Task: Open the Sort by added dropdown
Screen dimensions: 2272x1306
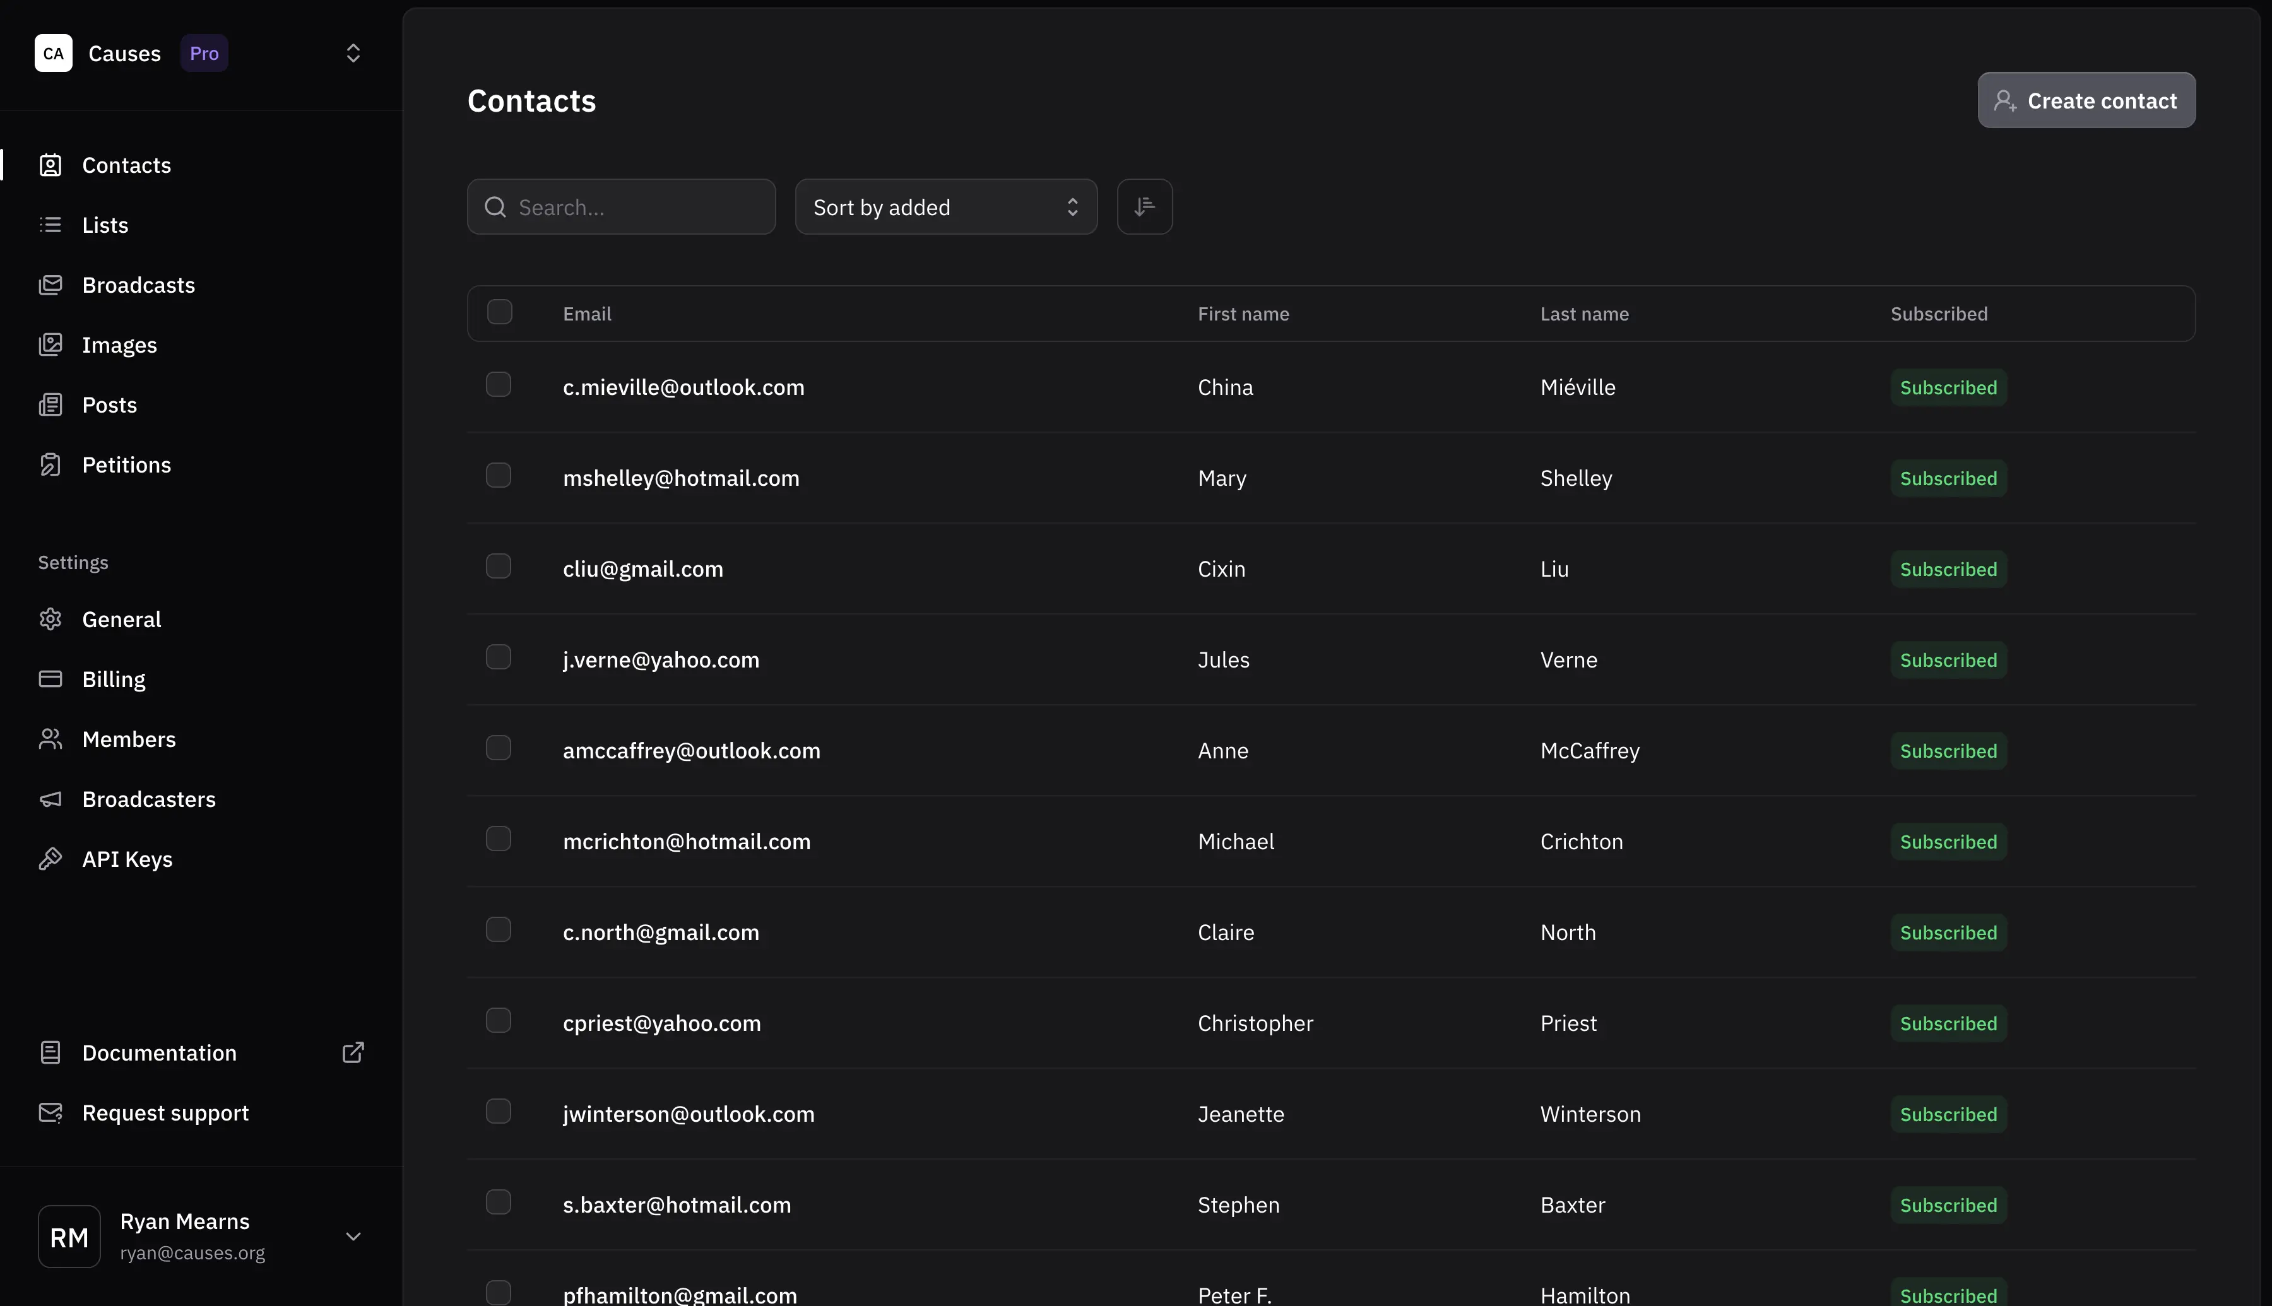Action: pyautogui.click(x=945, y=206)
